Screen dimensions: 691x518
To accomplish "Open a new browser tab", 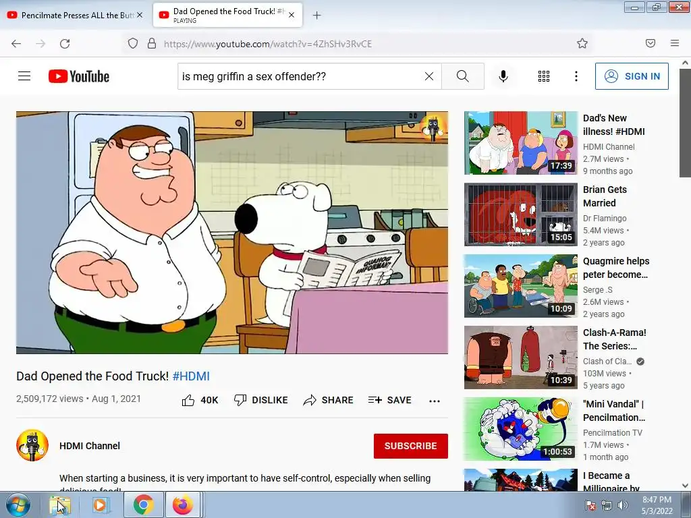I will pos(316,16).
